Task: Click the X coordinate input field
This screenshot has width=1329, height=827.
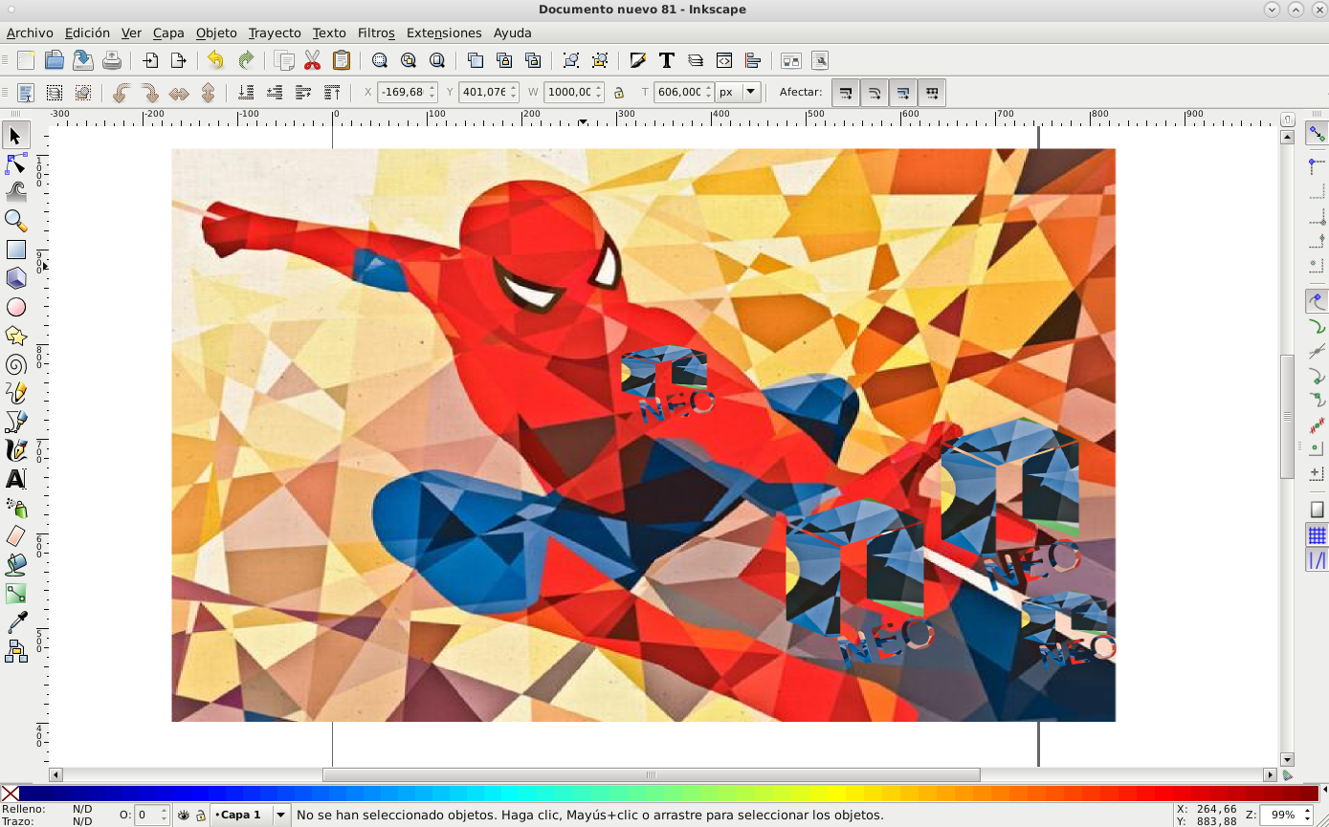Action: [402, 93]
